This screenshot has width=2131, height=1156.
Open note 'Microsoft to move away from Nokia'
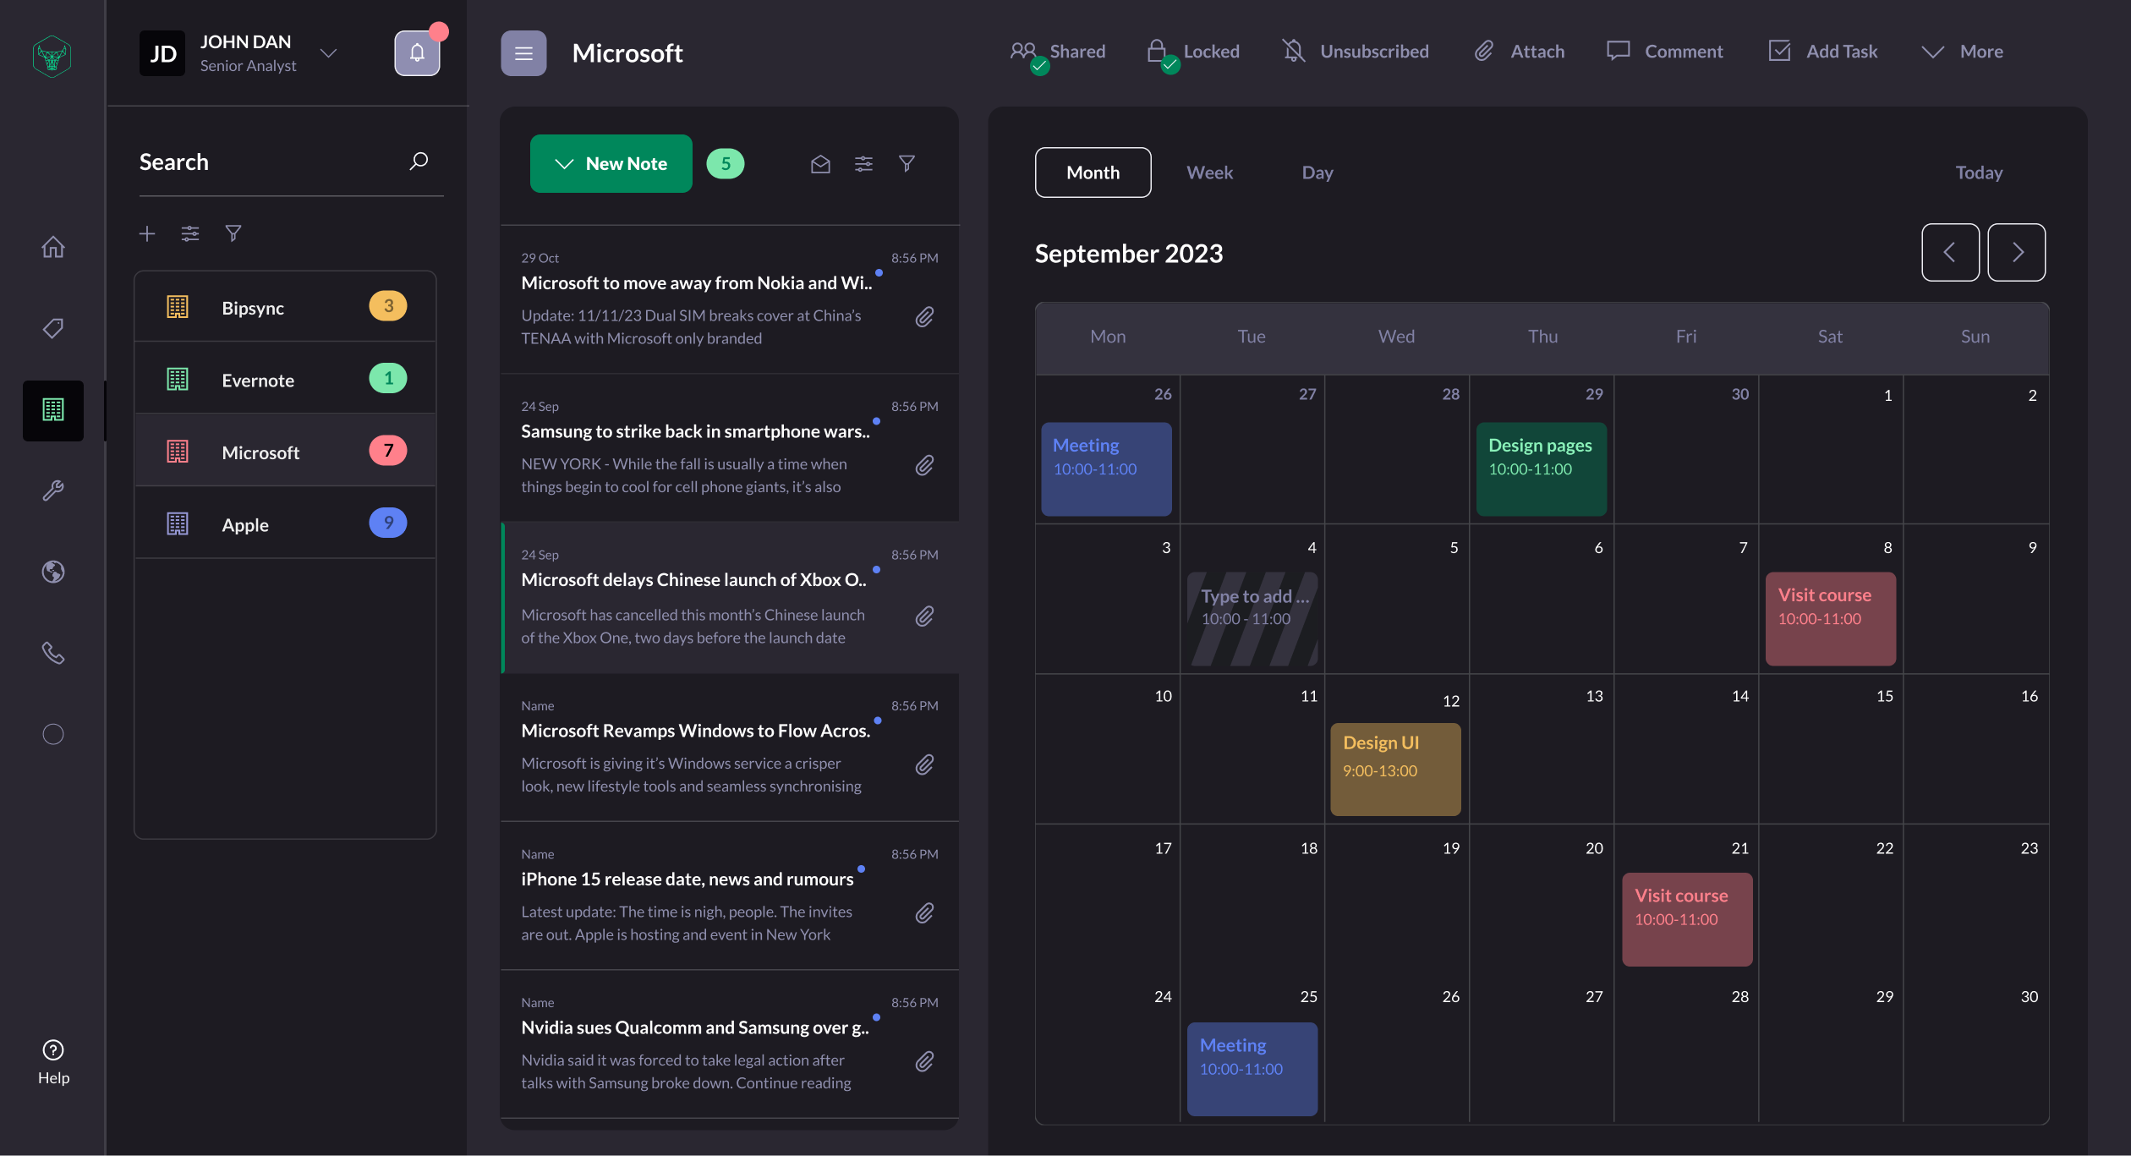click(730, 299)
